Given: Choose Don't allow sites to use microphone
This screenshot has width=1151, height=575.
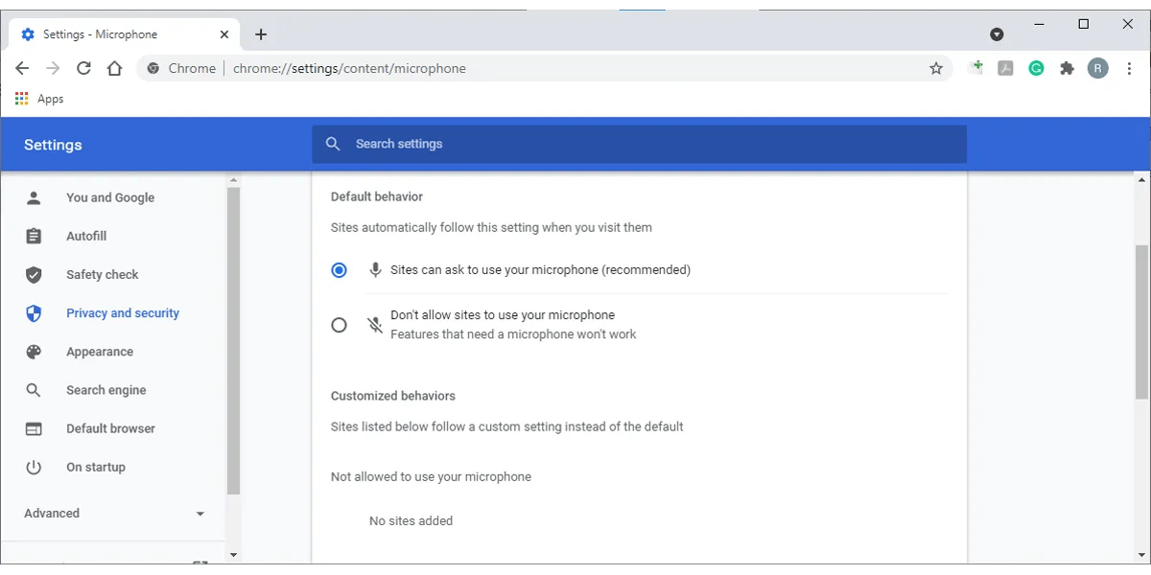Looking at the screenshot, I should pos(339,325).
